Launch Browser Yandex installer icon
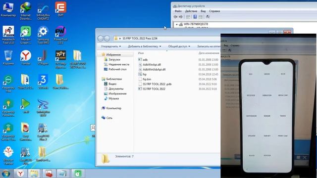Screen dimensions: 317x178 8,156
